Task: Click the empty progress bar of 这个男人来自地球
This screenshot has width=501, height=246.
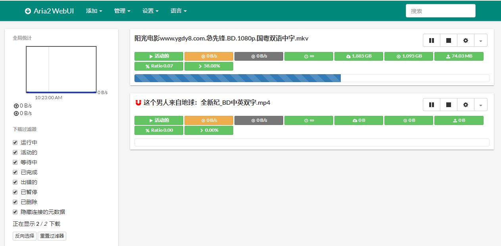Action: point(312,142)
